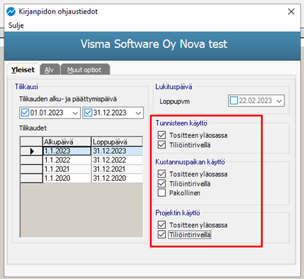304x279 pixels.
Task: Click the Loppupäivä column header
Action: (x=117, y=142)
